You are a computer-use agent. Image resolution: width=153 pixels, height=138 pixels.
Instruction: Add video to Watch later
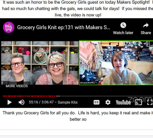(123, 28)
